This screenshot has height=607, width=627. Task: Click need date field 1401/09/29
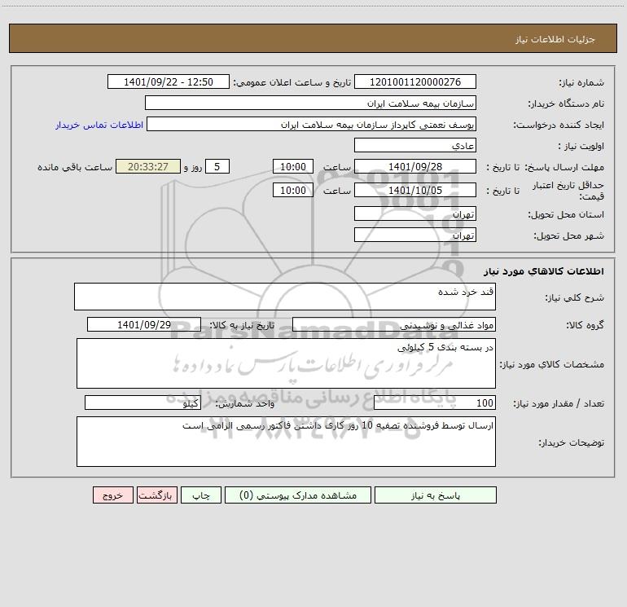pos(144,324)
